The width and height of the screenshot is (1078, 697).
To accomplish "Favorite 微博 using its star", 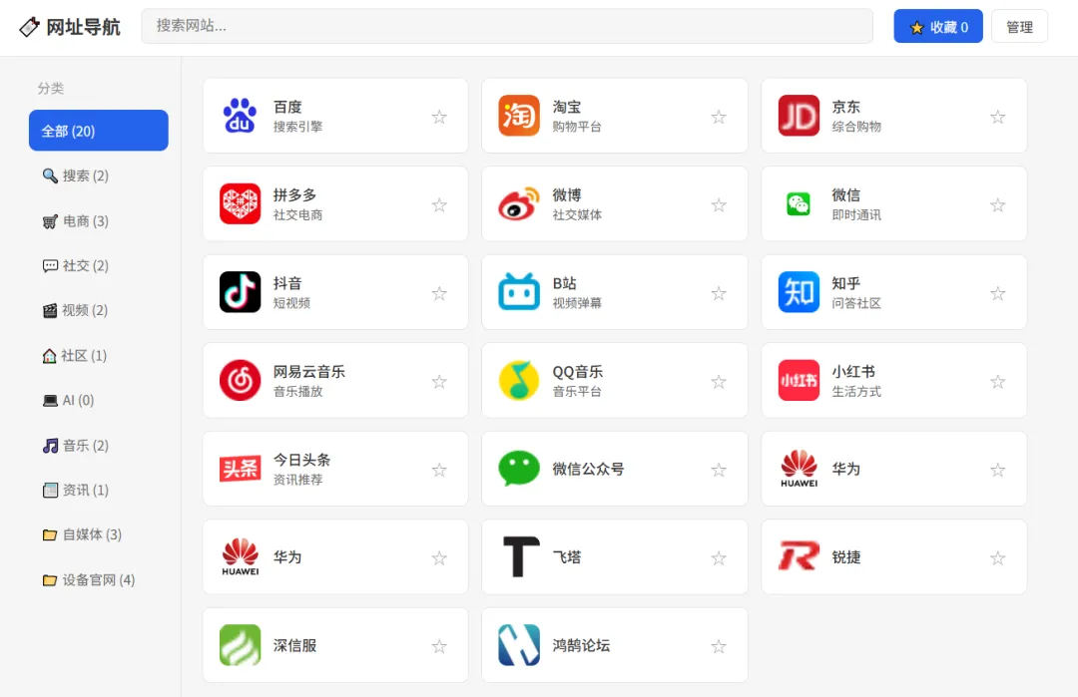I will click(719, 204).
